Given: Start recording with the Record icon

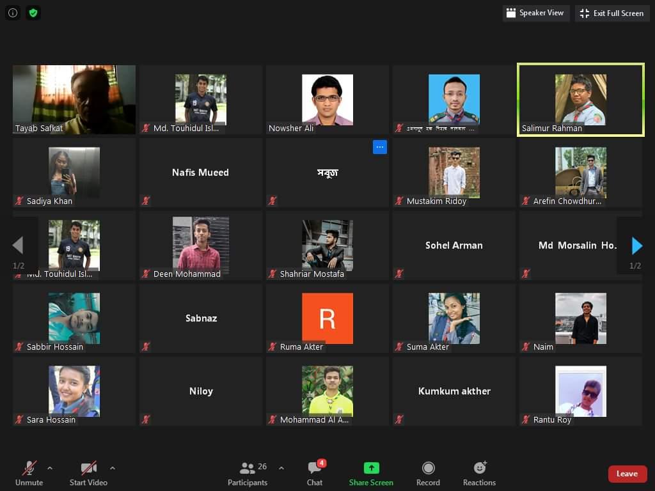Looking at the screenshot, I should pyautogui.click(x=428, y=474).
